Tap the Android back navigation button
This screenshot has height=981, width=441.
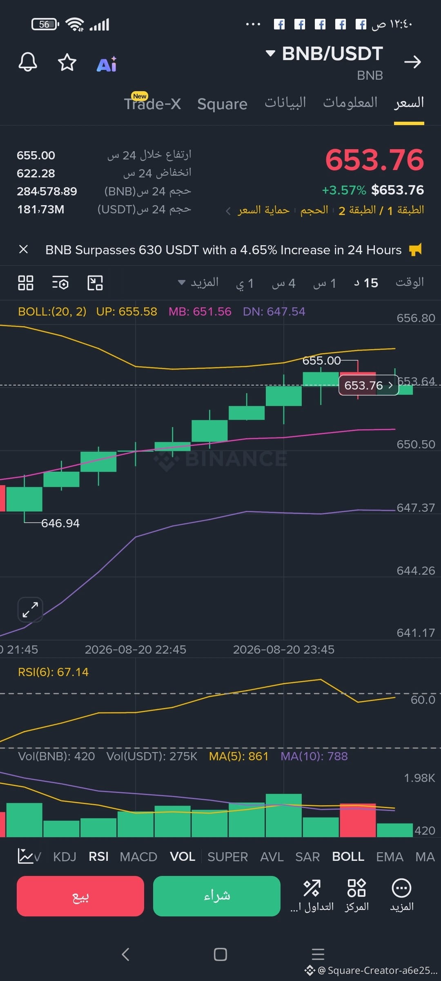pyautogui.click(x=125, y=954)
